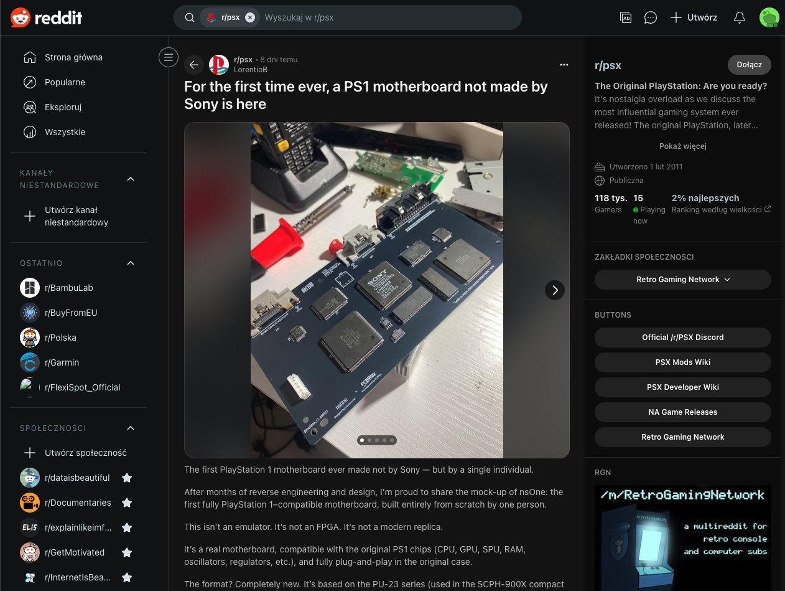Open the chat icon in header
The width and height of the screenshot is (785, 591).
coord(651,17)
